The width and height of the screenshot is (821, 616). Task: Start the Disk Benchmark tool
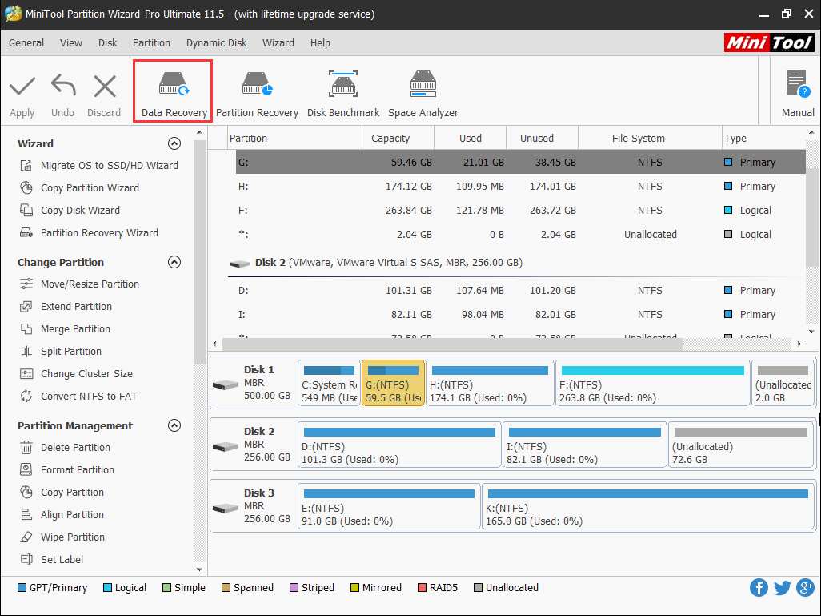[x=343, y=93]
